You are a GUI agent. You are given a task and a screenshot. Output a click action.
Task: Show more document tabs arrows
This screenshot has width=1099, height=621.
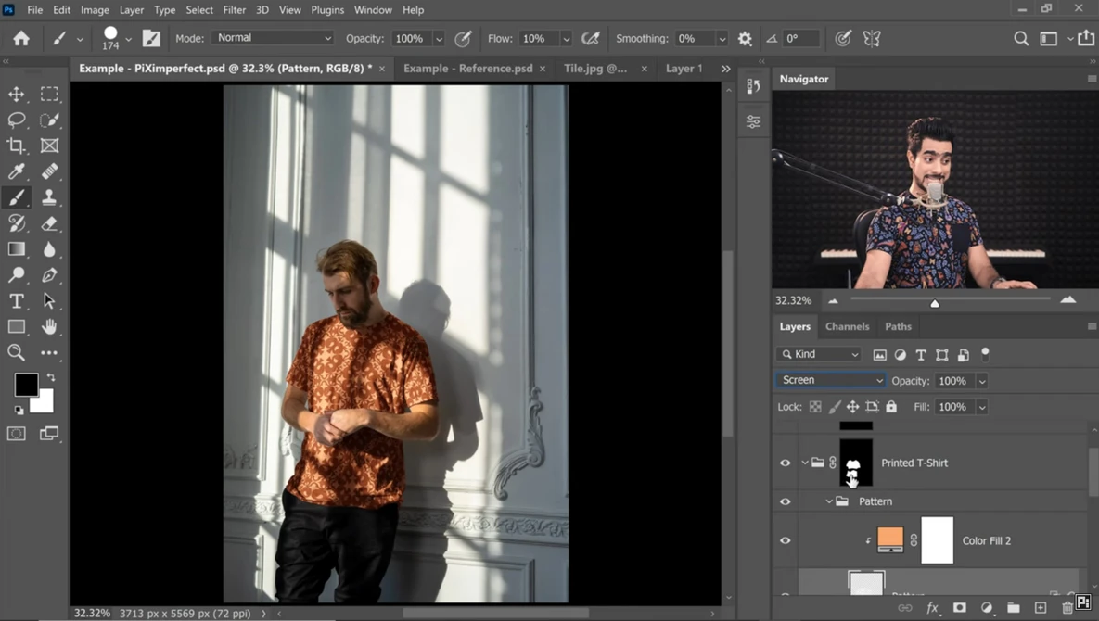coord(725,69)
